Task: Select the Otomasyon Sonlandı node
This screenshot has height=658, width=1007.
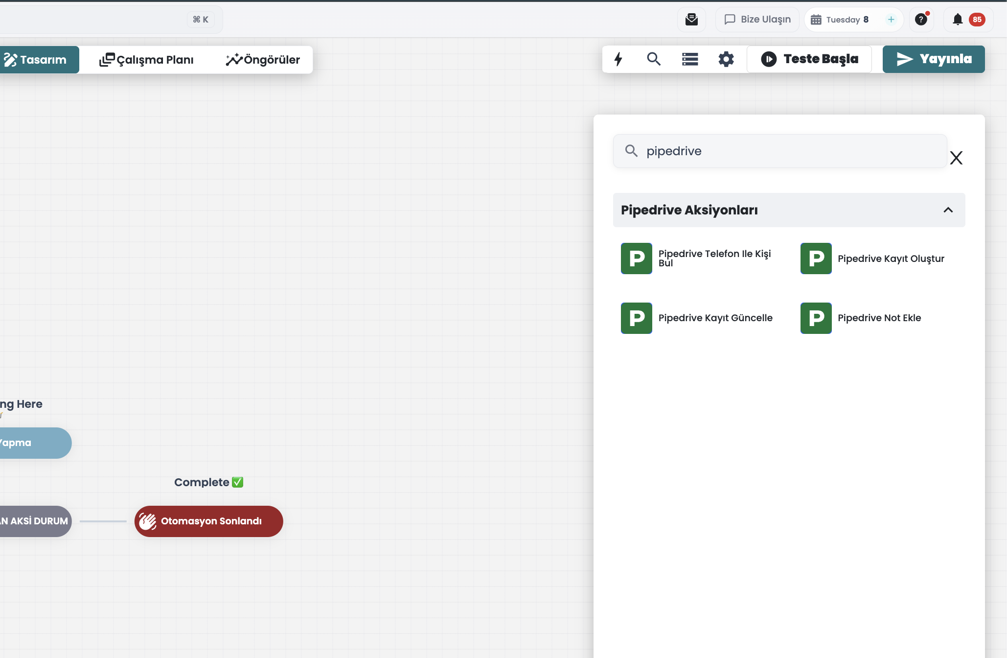Action: 209,521
